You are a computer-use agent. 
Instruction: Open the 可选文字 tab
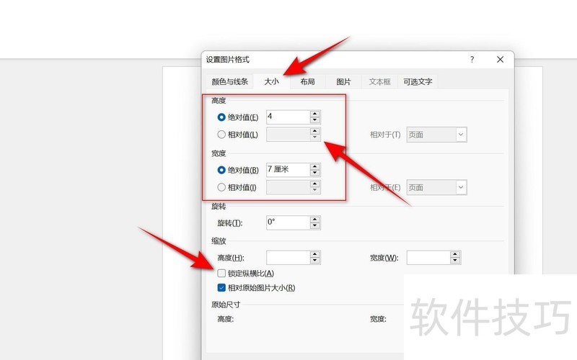coord(418,82)
